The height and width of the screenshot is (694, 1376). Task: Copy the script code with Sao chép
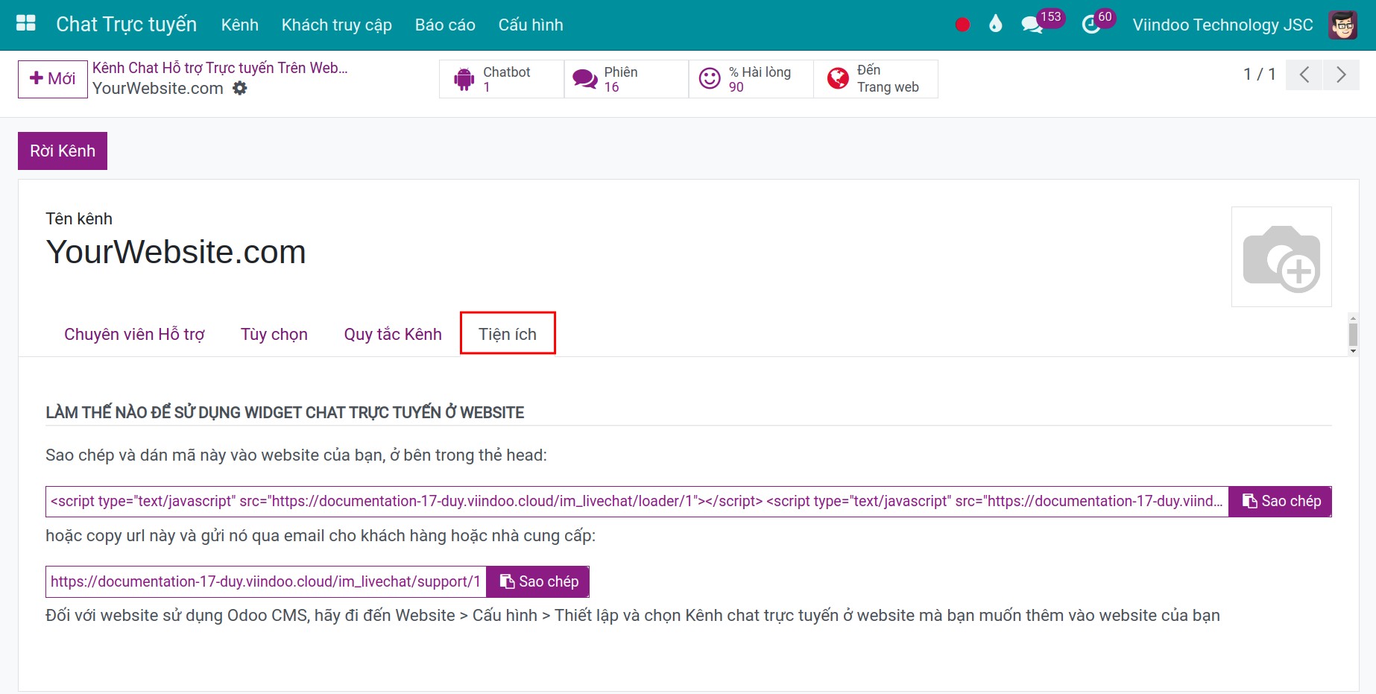pos(1280,501)
